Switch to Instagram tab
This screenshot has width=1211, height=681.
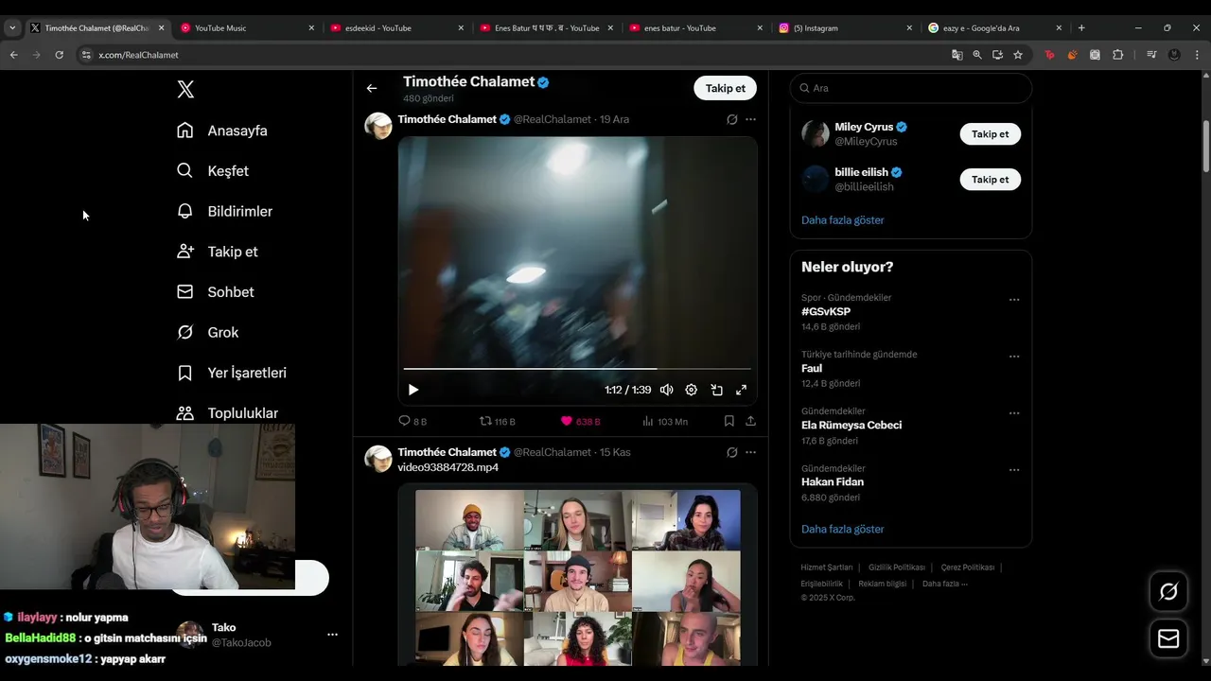(845, 27)
